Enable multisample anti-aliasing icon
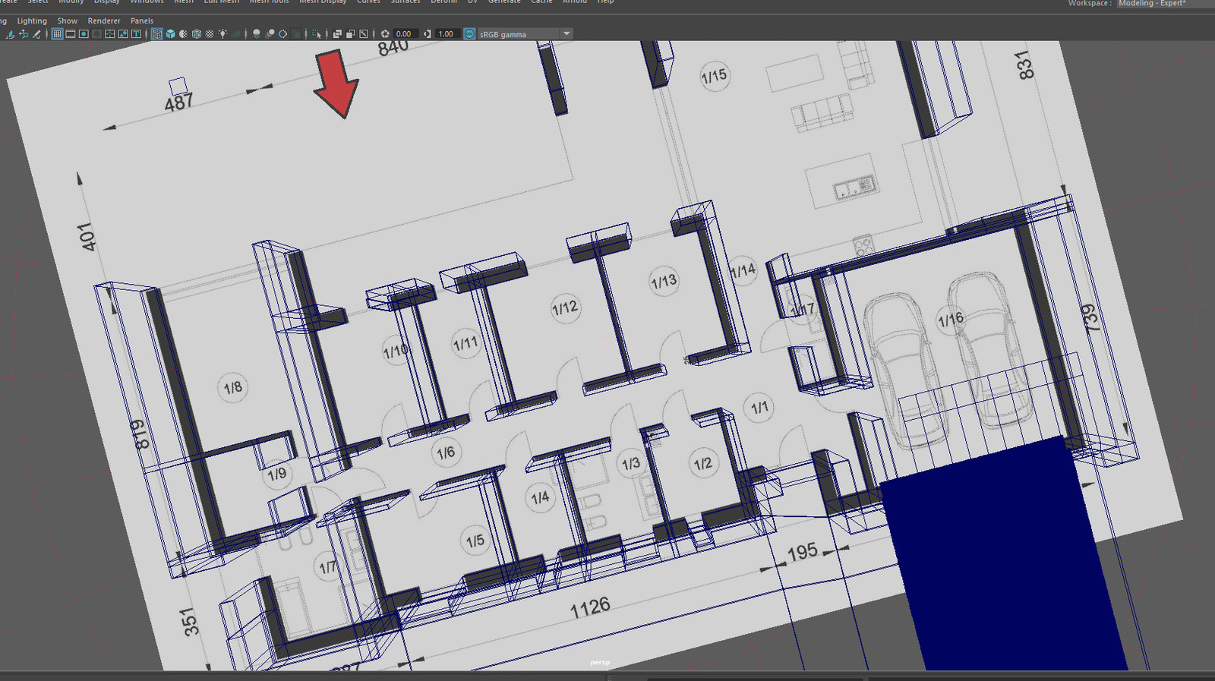 coord(282,34)
